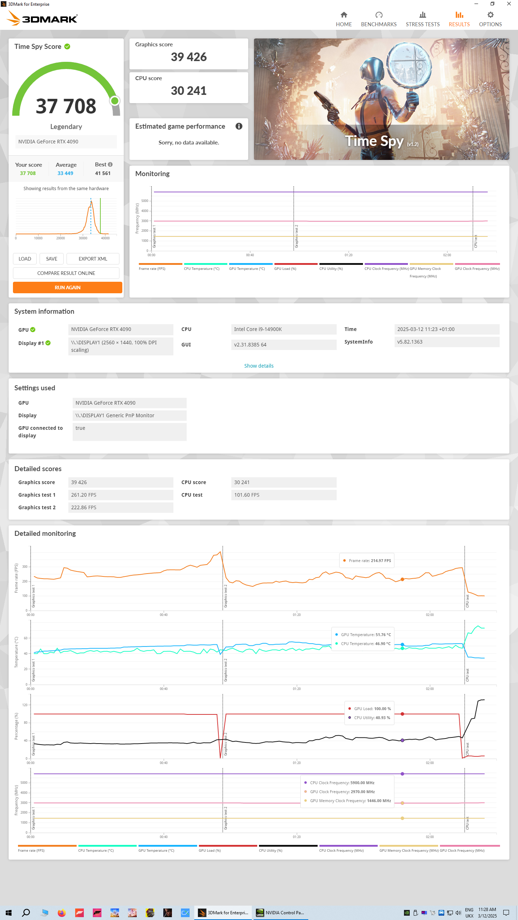The image size is (518, 920).
Task: Open the BENCHMARKS tab
Action: click(379, 19)
